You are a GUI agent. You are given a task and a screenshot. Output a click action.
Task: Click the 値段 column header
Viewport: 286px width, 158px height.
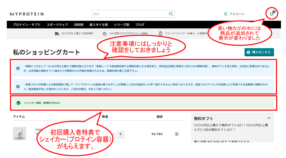click(159, 117)
